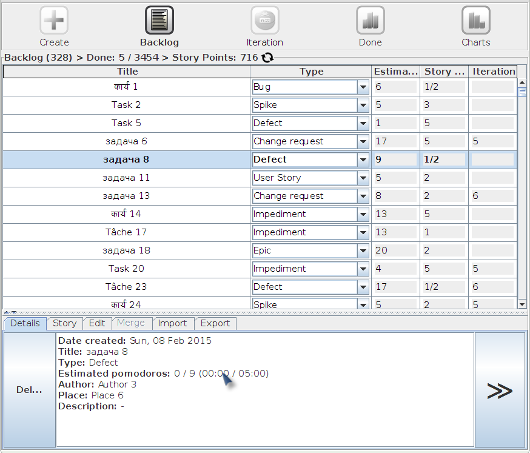
Task: Sort by the Iteration column header
Action: [x=493, y=72]
